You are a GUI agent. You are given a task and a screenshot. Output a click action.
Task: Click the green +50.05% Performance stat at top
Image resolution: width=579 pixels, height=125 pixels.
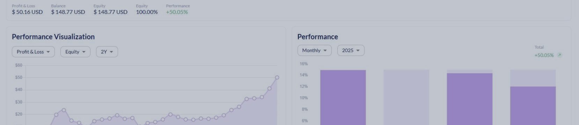[x=177, y=12]
